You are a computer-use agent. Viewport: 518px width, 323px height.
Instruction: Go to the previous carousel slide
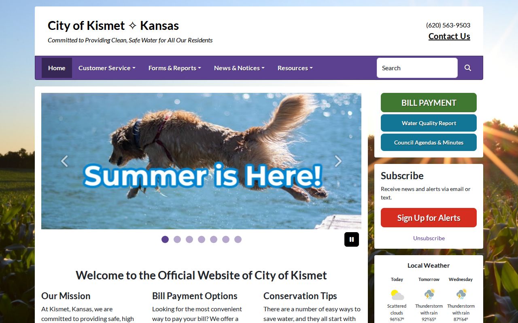coord(64,161)
